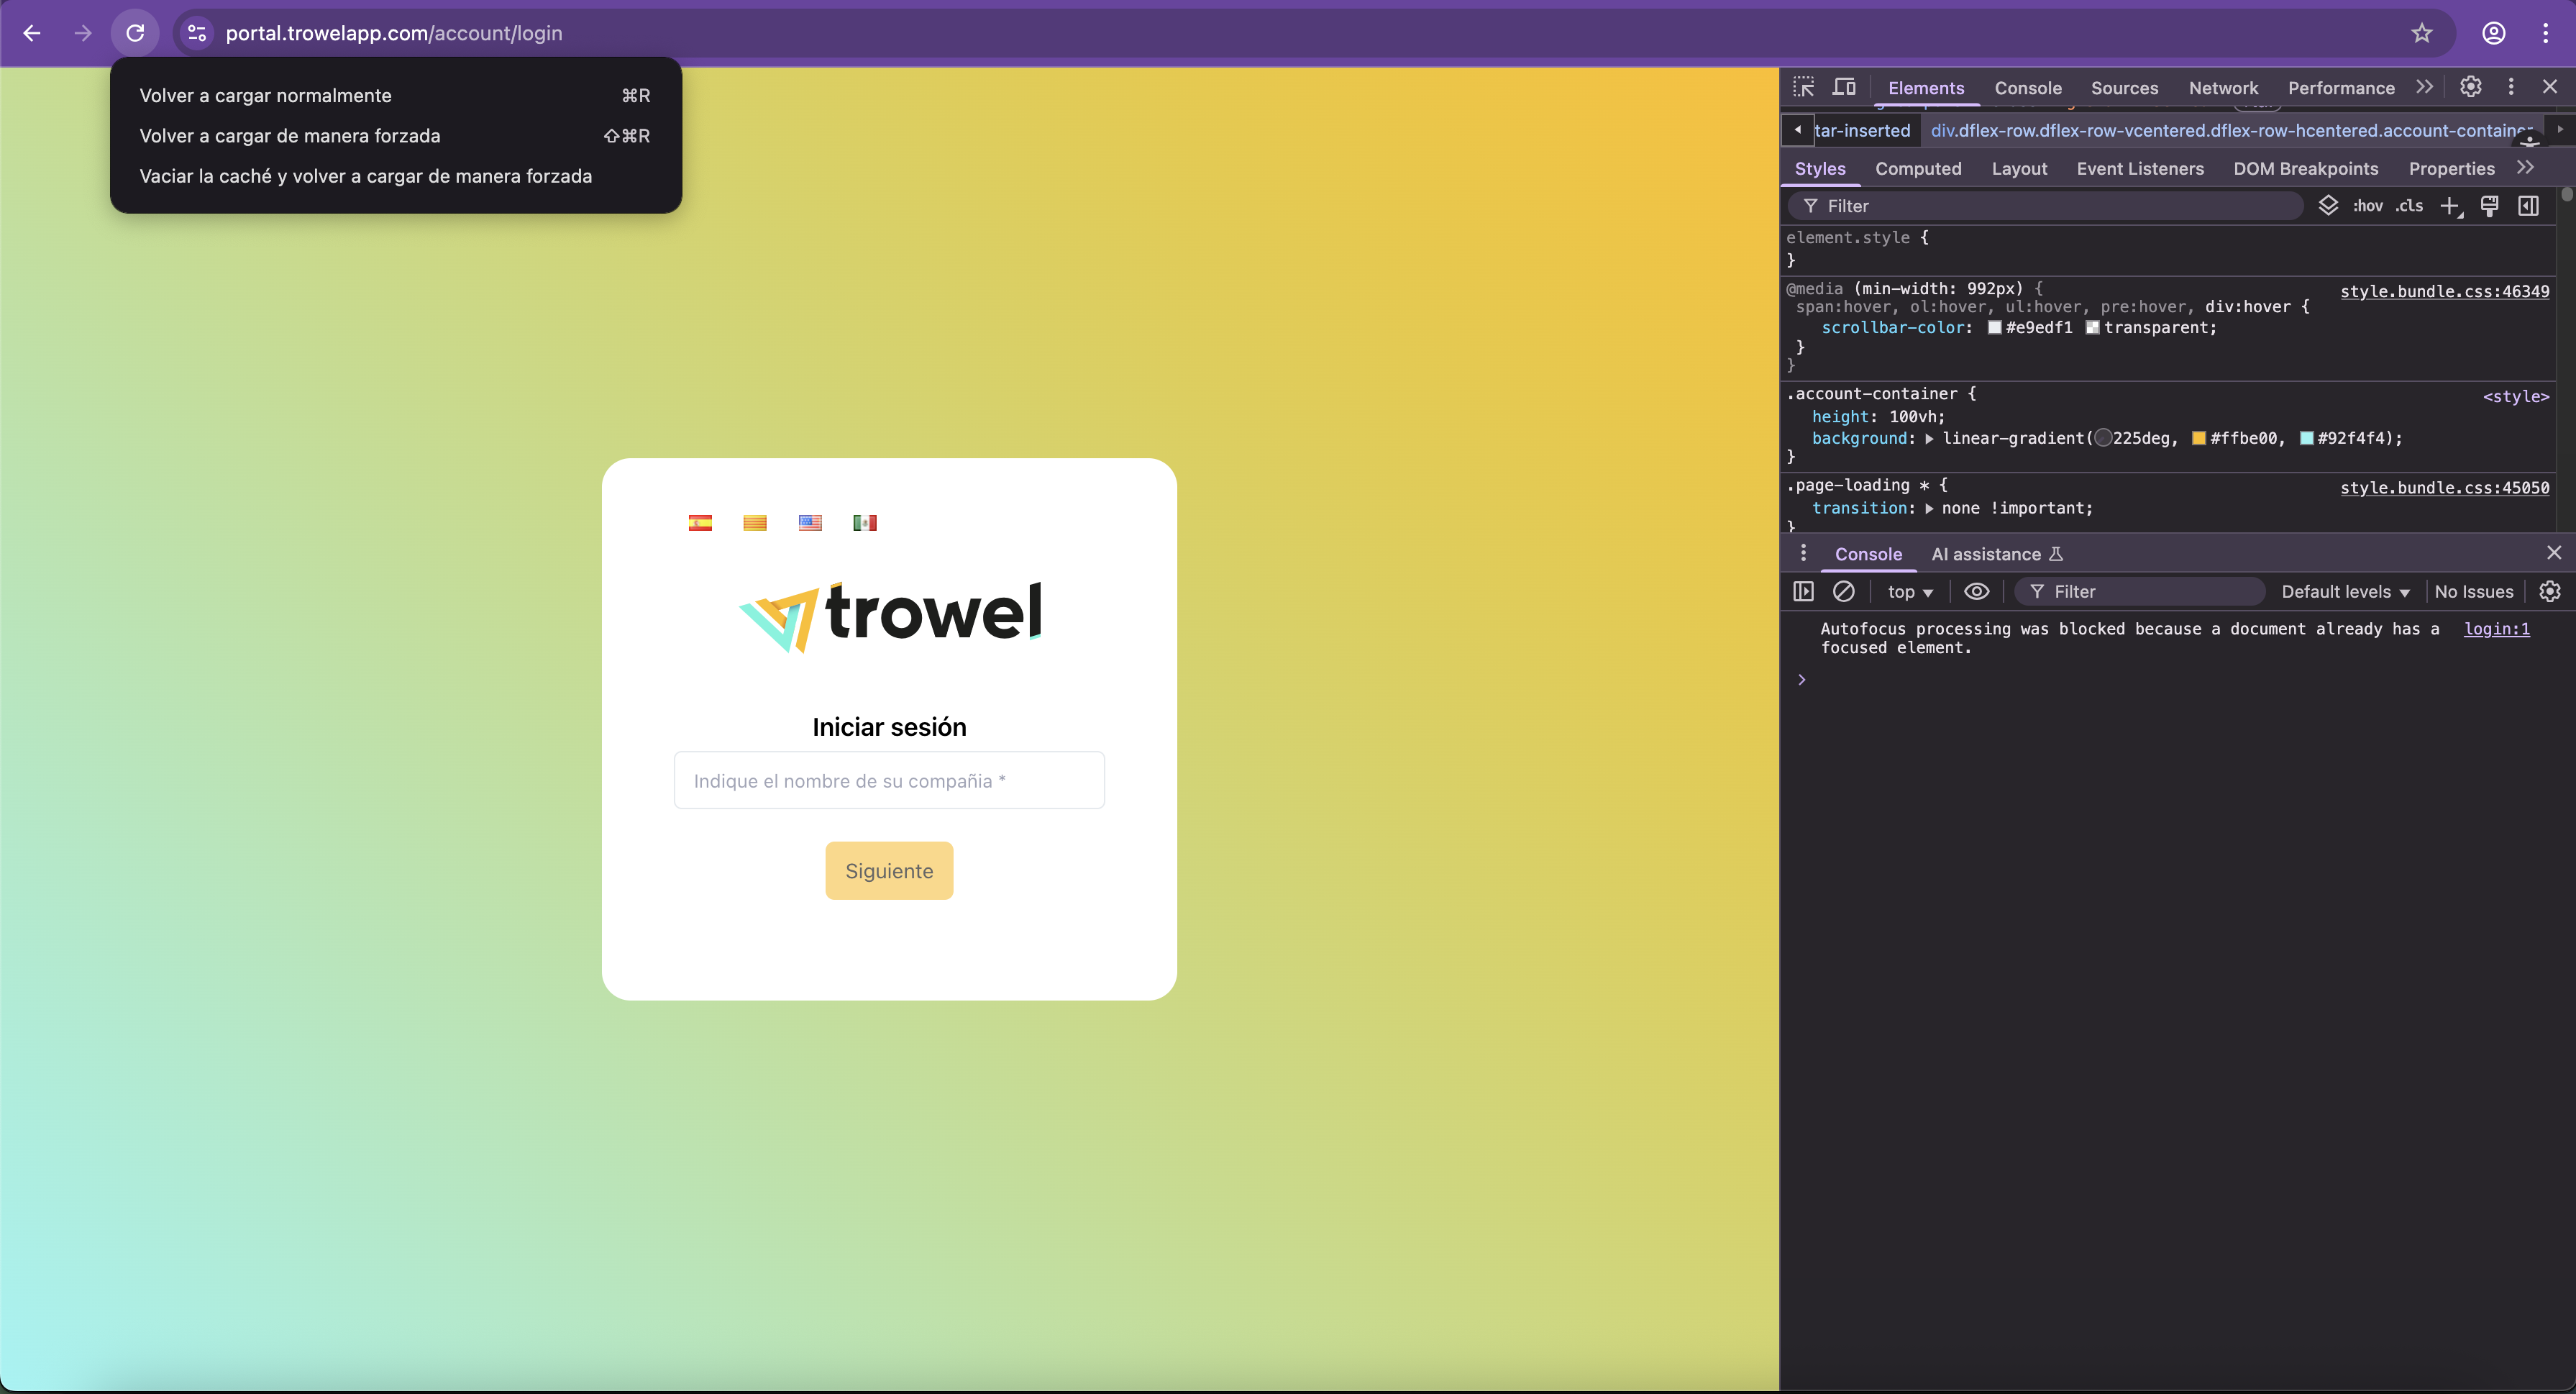Select the Spanish flag language icon
Screen dimensions: 2576x1394
[700, 523]
